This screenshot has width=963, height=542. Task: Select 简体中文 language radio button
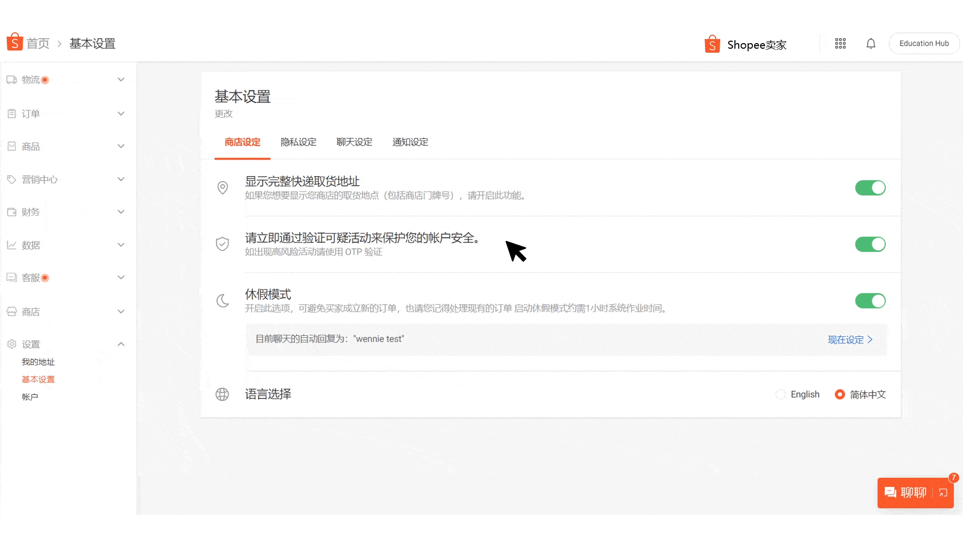click(x=839, y=394)
